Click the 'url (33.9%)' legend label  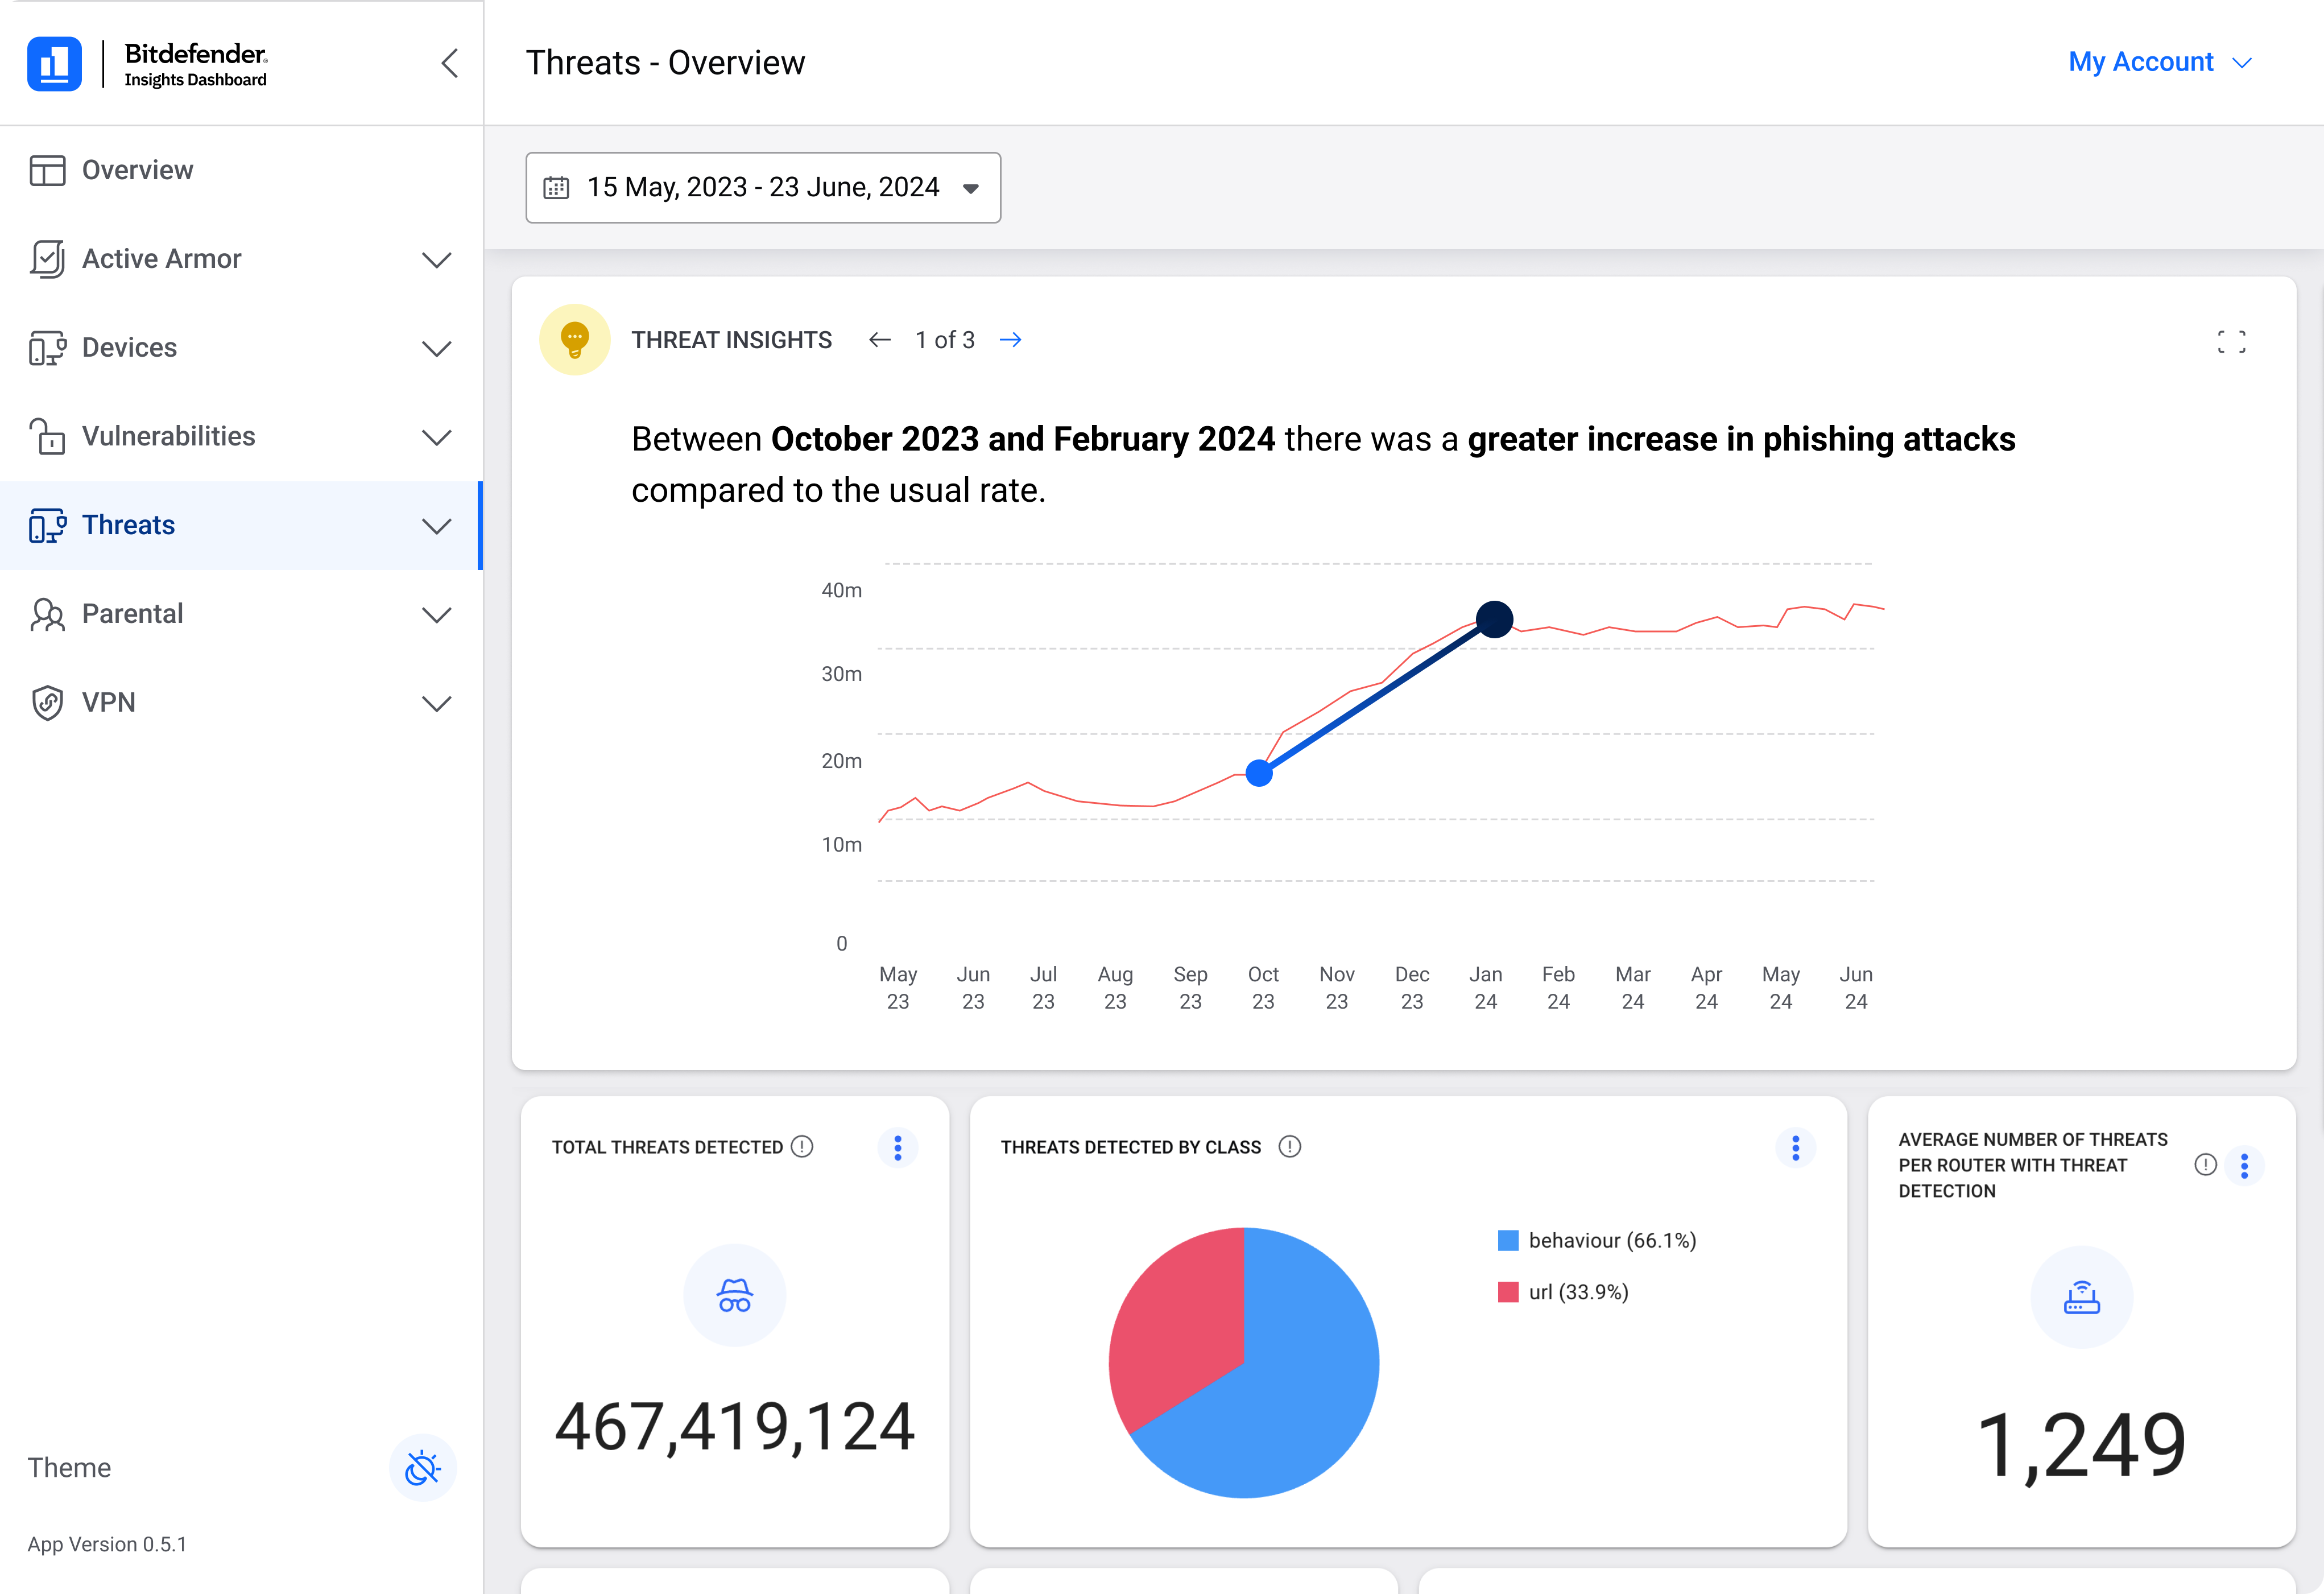(x=1579, y=1292)
